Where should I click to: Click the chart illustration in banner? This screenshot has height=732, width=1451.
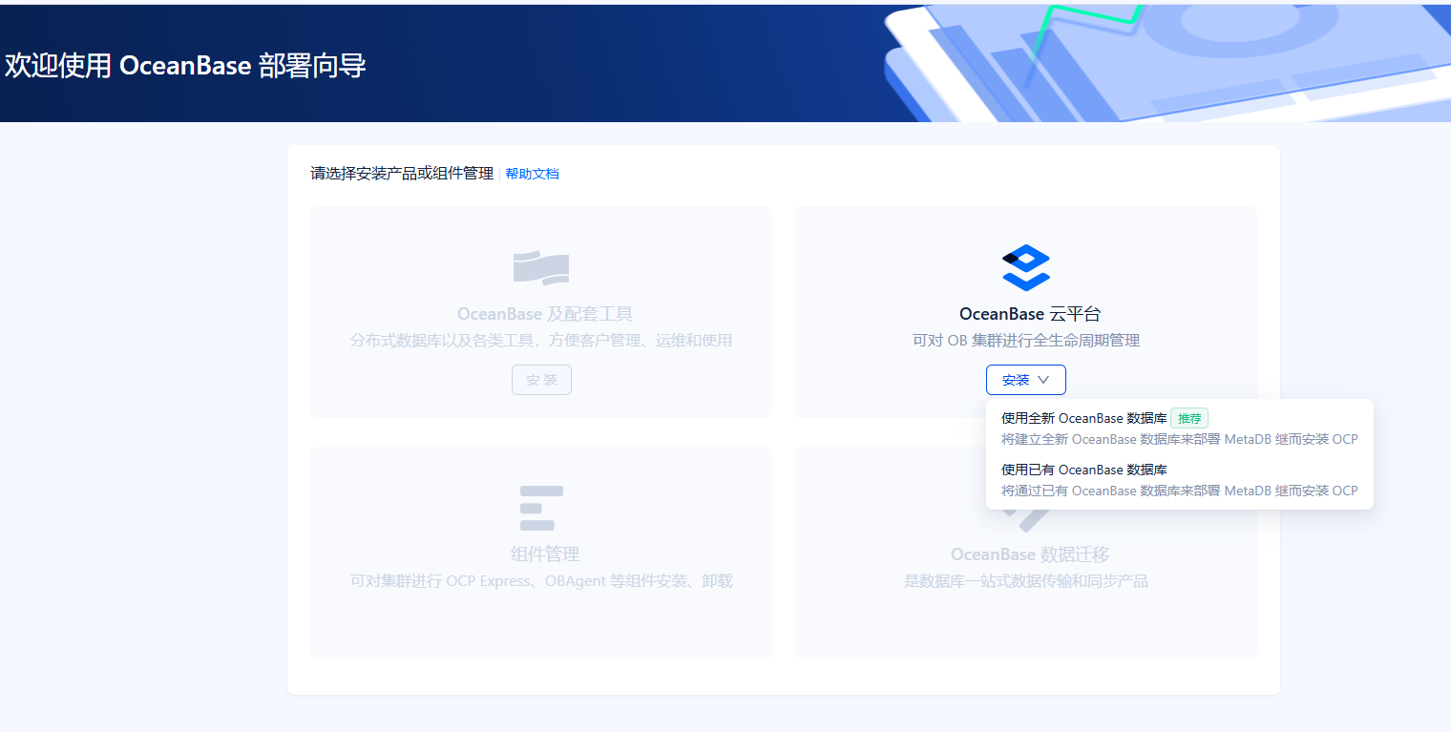(x=1165, y=63)
